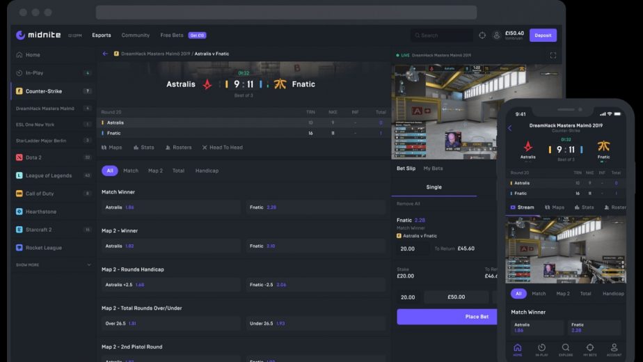Tap the back arrow on phone
643x362 pixels.
pyautogui.click(x=509, y=128)
